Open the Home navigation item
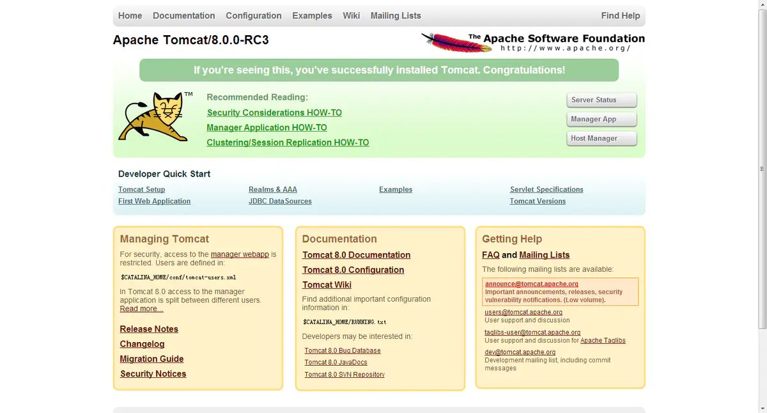Image resolution: width=767 pixels, height=413 pixels. tap(130, 15)
